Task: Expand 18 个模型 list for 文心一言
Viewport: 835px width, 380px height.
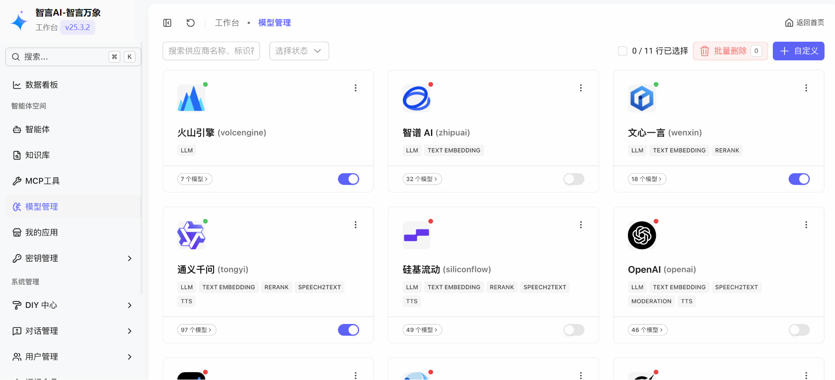Action: click(x=647, y=179)
